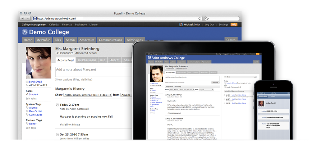The image size is (312, 150).
Task: Click the envelope icon beside Send Email
Action: 27,82
